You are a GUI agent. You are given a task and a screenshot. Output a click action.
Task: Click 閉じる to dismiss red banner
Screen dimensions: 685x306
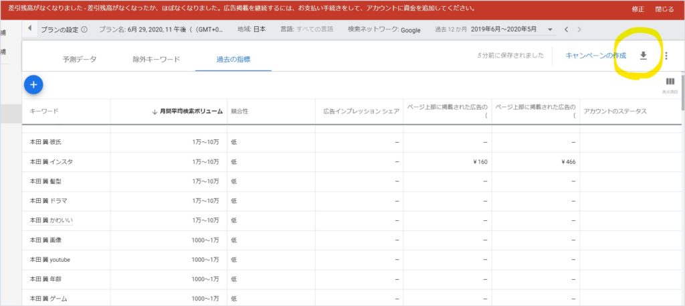(x=664, y=9)
